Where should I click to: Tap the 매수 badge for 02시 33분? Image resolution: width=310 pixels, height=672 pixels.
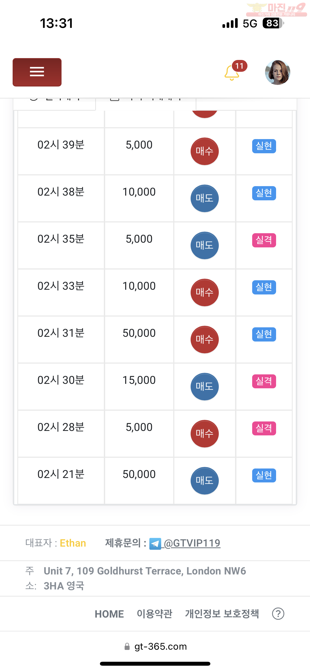pos(205,293)
